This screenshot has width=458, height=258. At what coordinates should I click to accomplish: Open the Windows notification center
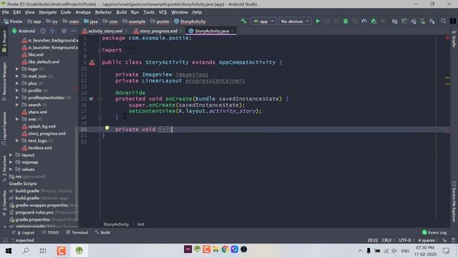[x=446, y=251]
